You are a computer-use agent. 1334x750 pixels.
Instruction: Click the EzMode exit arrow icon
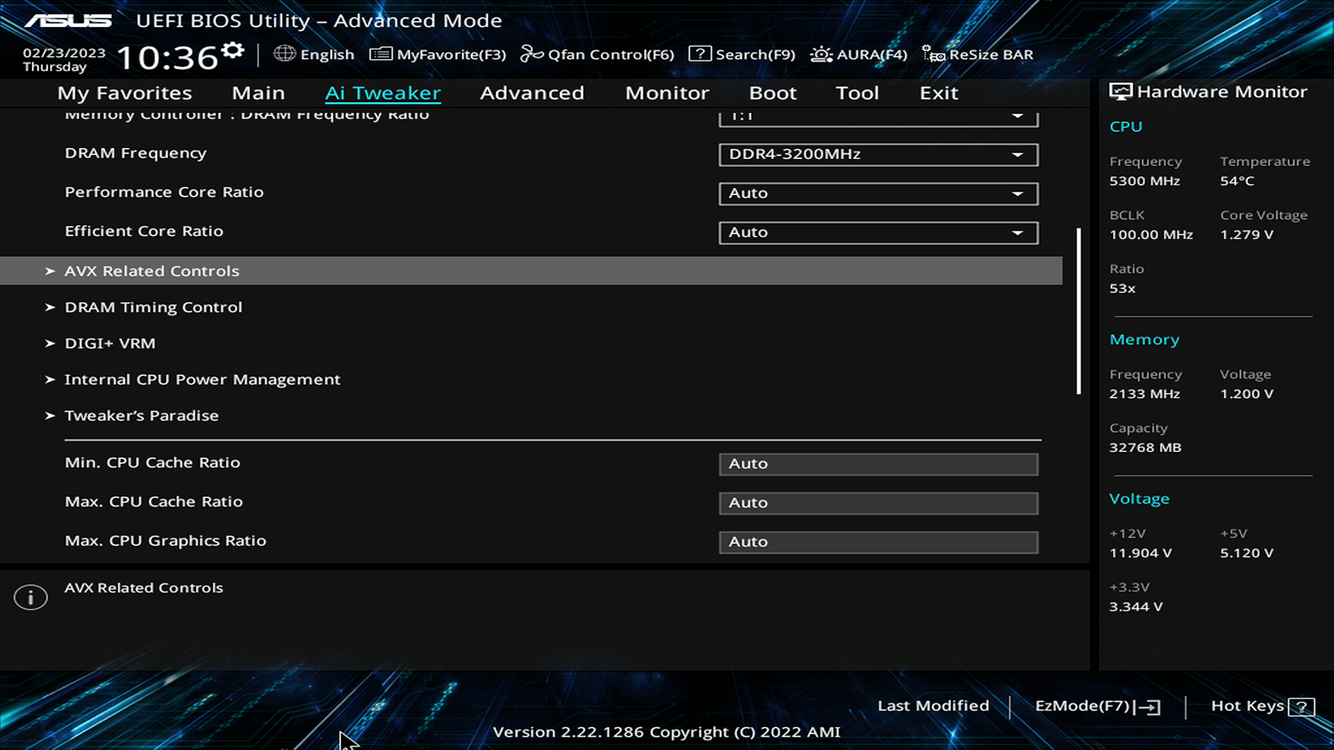(x=1148, y=707)
